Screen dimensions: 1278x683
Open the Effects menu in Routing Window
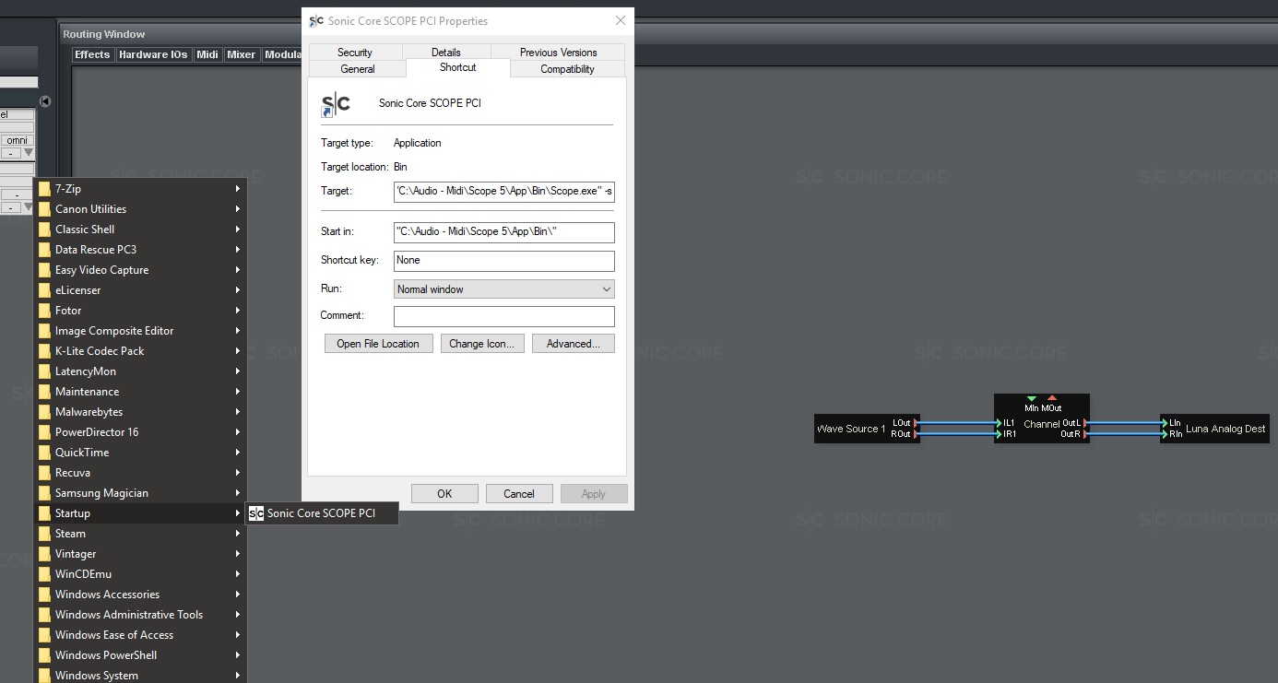pyautogui.click(x=92, y=54)
